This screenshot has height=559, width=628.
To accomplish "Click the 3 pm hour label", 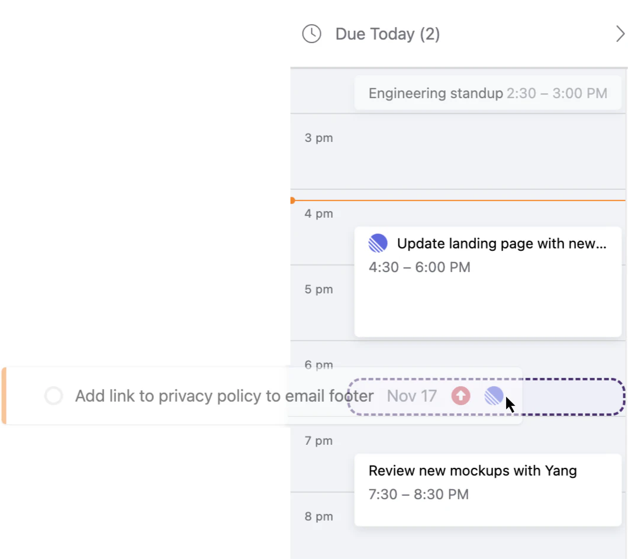I will click(x=318, y=138).
